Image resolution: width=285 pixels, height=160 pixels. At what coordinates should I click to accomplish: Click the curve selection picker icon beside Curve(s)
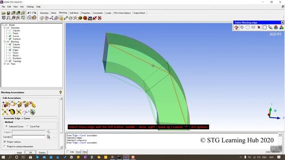click(x=49, y=137)
